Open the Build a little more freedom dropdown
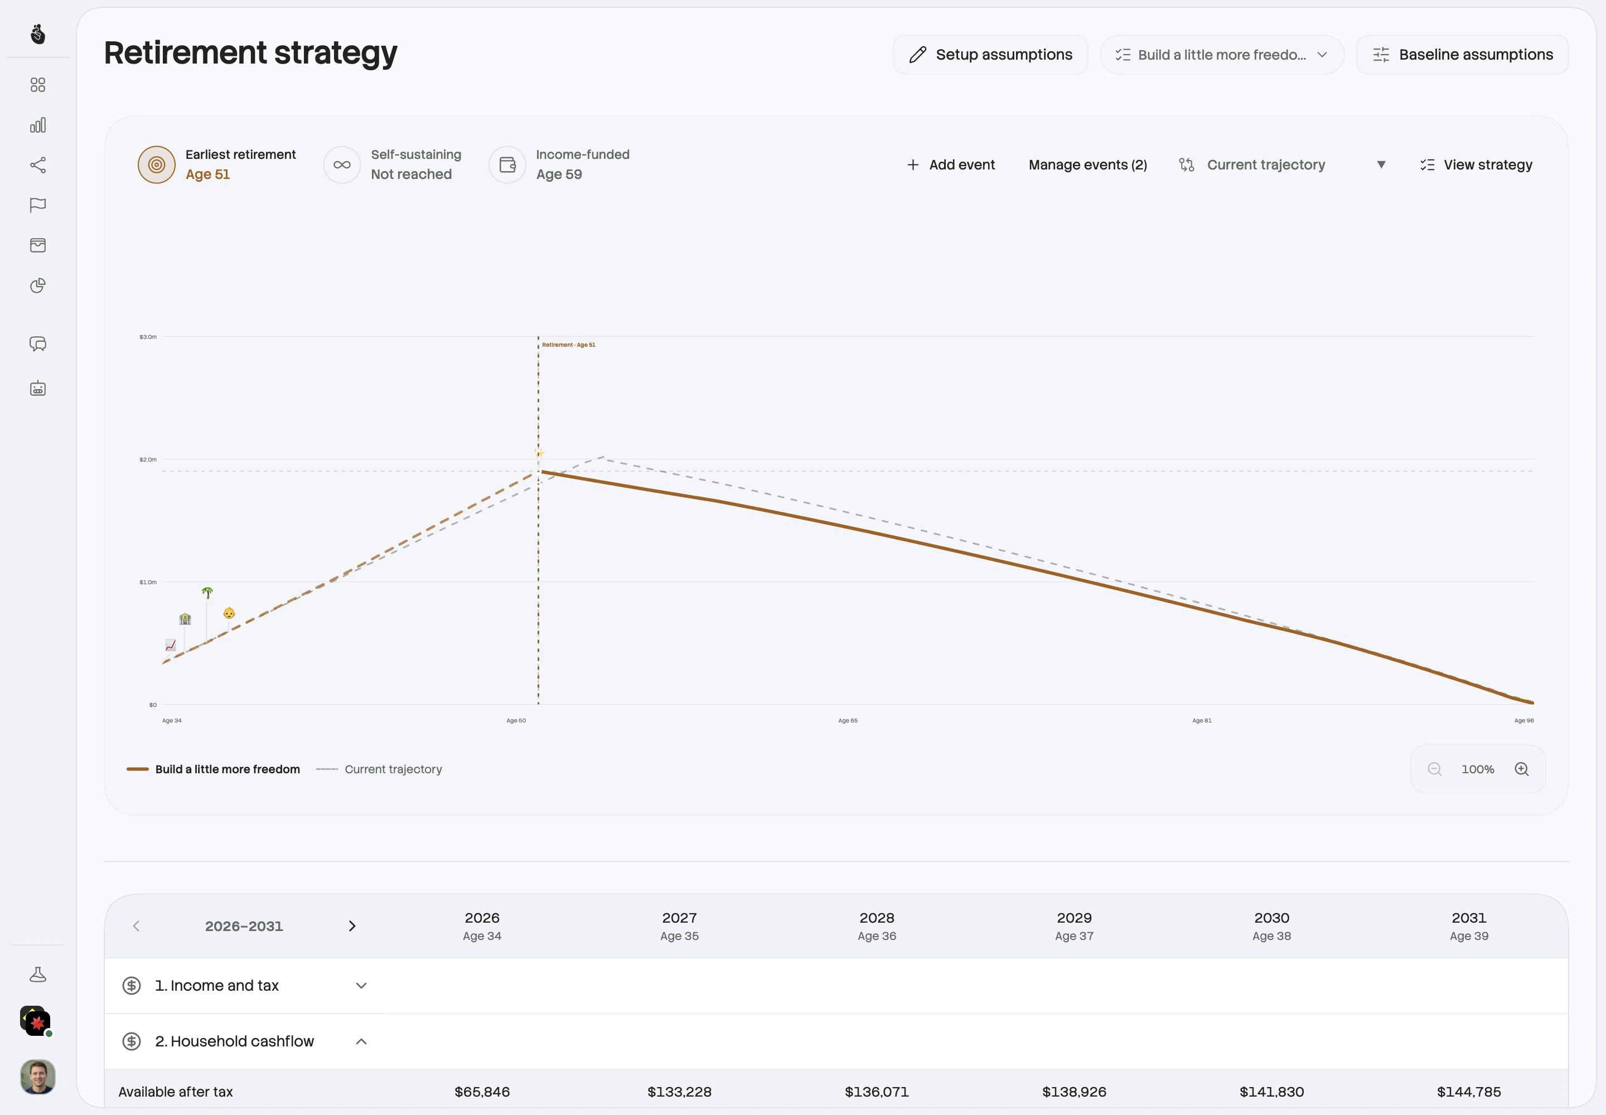The width and height of the screenshot is (1606, 1115). pos(1222,55)
